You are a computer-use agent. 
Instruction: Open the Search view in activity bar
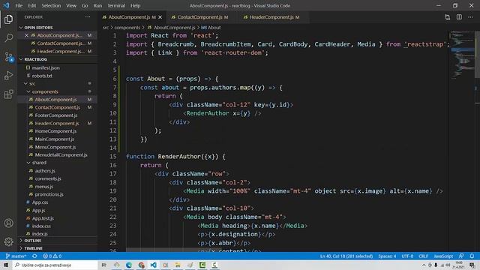(8, 38)
